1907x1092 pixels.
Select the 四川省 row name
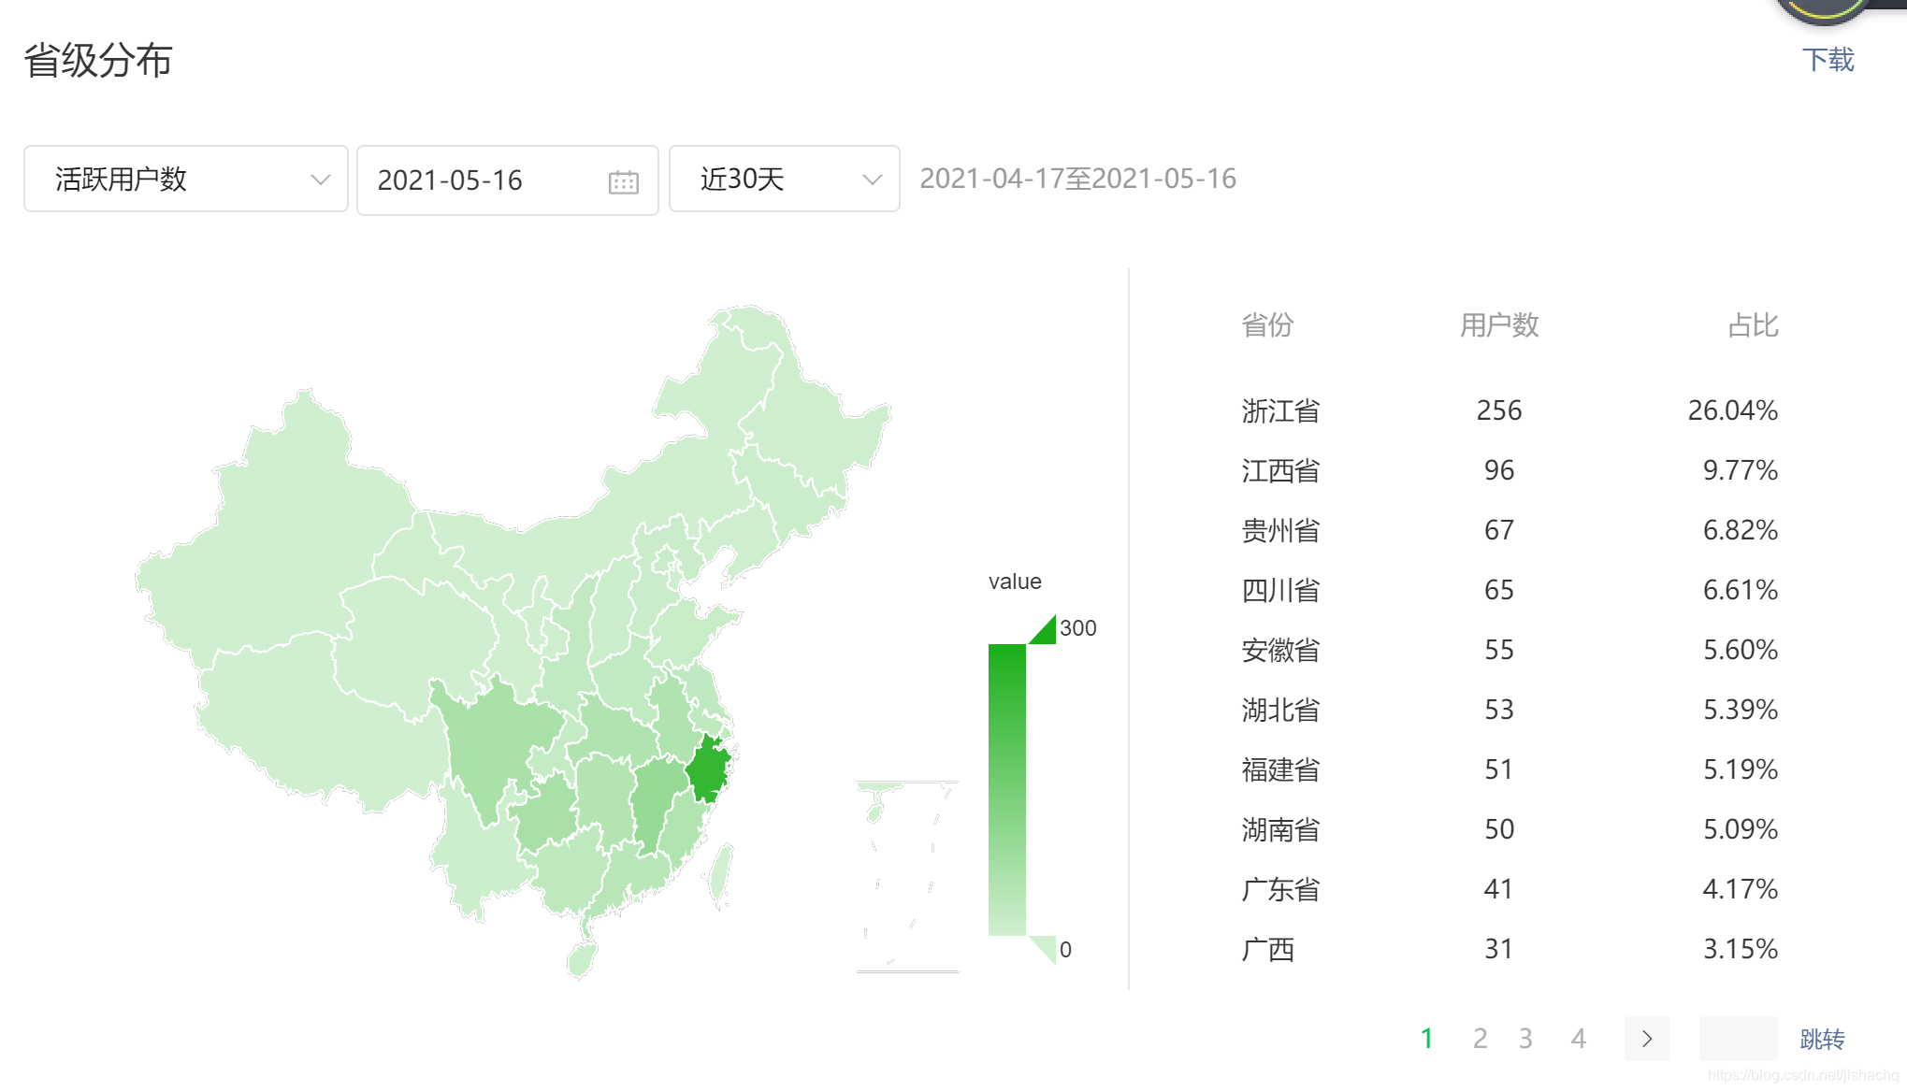[1280, 590]
